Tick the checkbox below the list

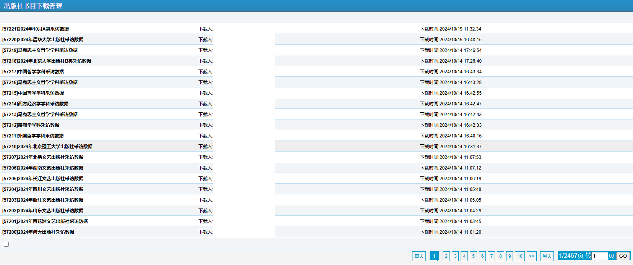click(6, 244)
